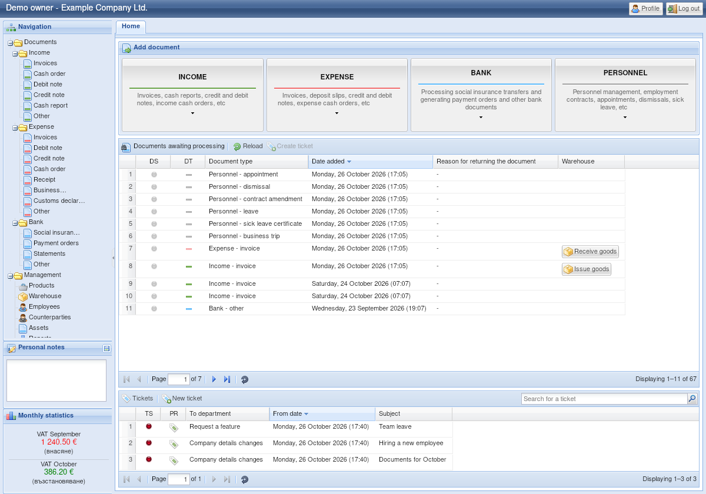Click the Search for a ticket field
The height and width of the screenshot is (494, 706).
click(x=604, y=399)
